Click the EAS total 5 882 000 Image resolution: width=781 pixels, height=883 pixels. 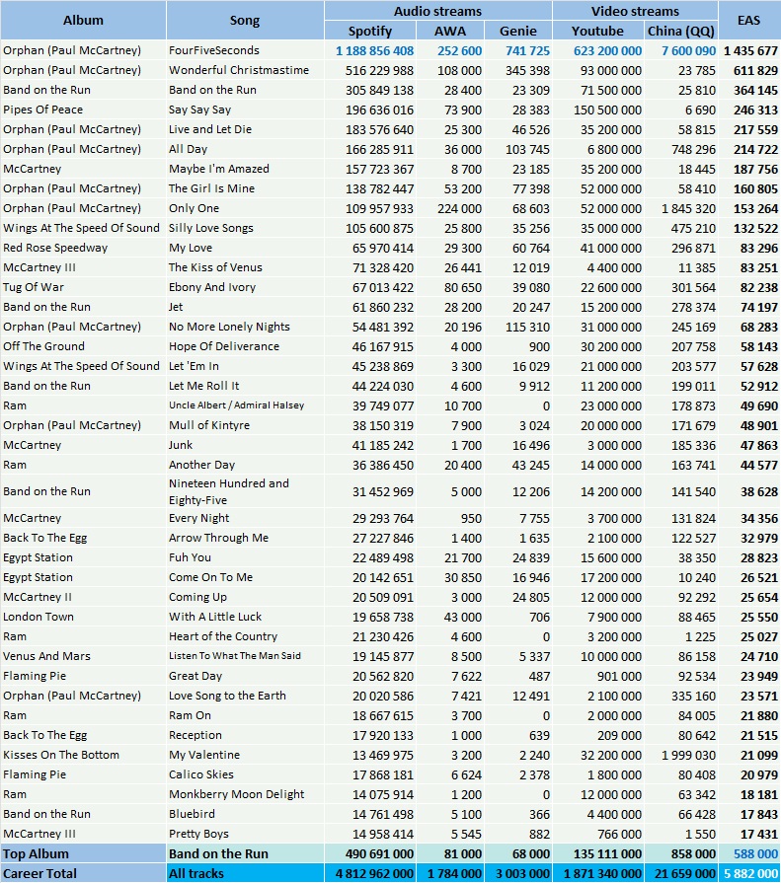pos(748,873)
